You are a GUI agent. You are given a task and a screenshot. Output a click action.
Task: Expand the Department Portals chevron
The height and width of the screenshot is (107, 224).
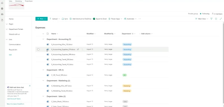tap(6, 29)
